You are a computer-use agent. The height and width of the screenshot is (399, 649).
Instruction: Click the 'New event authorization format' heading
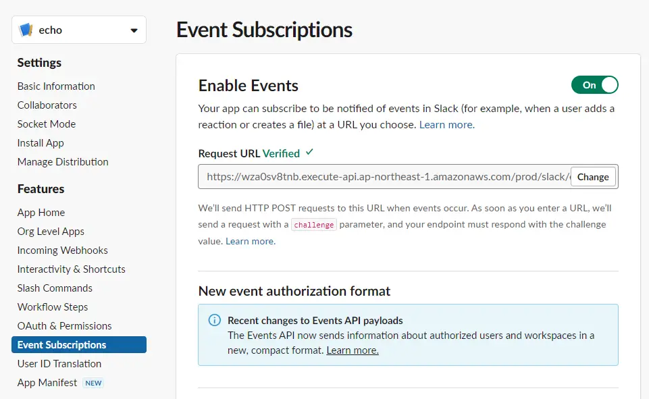[x=294, y=291]
